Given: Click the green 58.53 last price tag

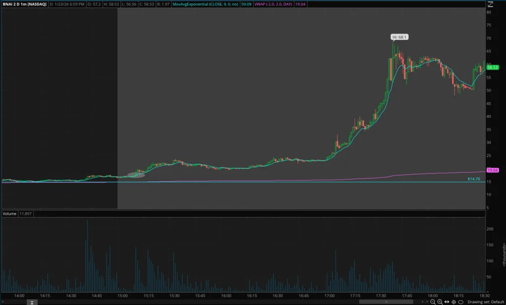Looking at the screenshot, I should click(492, 67).
